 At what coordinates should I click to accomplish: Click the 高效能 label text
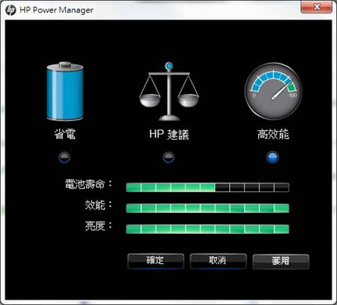coord(273,134)
